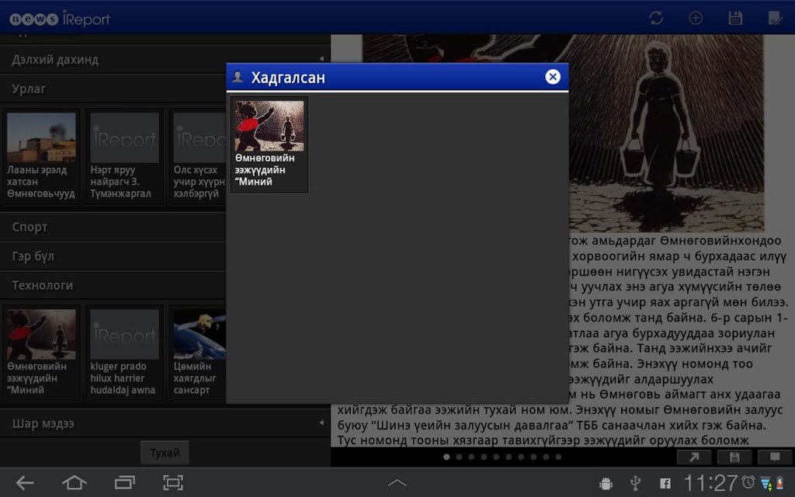Tap the Android debug notification icon
Image resolution: width=795 pixels, height=497 pixels.
[606, 484]
